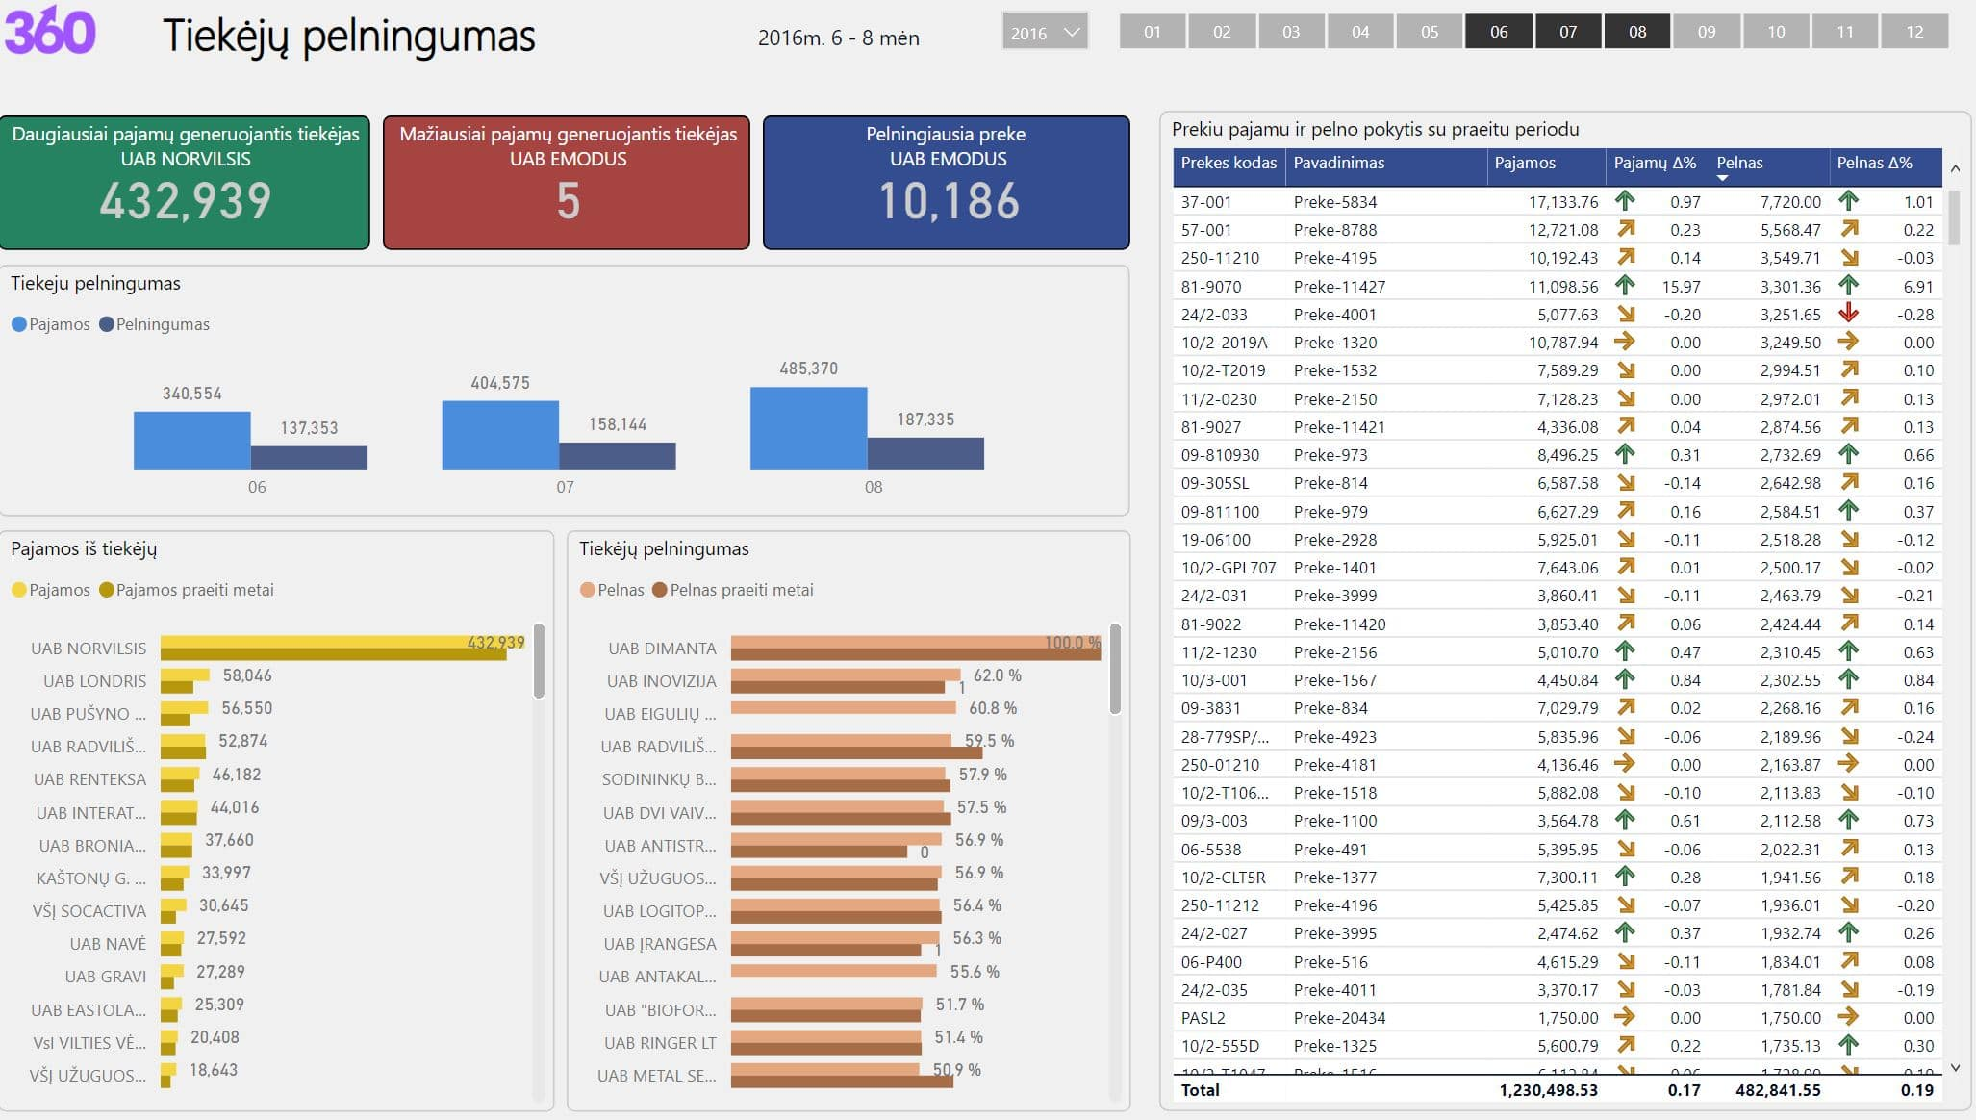Image resolution: width=1976 pixels, height=1120 pixels.
Task: Sort by Prekes kodas column header
Action: (x=1228, y=163)
